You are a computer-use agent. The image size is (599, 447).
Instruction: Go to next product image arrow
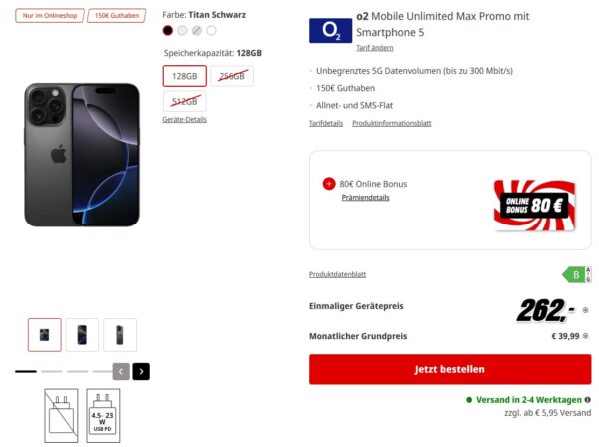click(141, 371)
